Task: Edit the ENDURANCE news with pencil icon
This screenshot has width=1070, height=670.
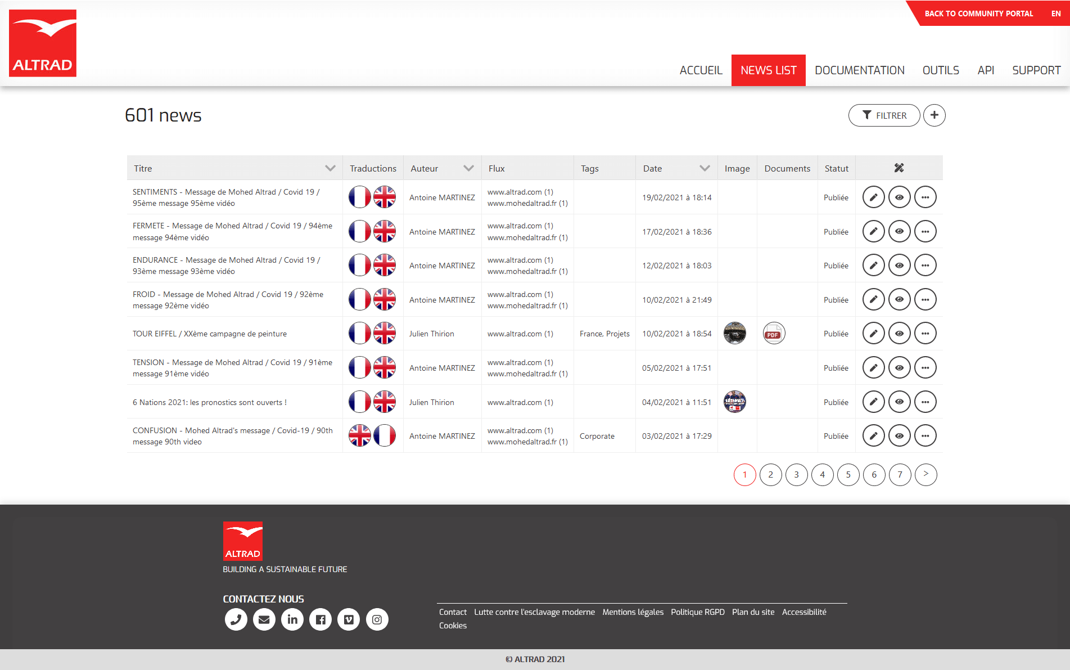Action: 873,266
